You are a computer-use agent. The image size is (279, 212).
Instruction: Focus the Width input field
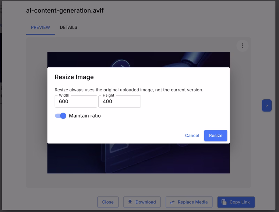click(x=76, y=101)
